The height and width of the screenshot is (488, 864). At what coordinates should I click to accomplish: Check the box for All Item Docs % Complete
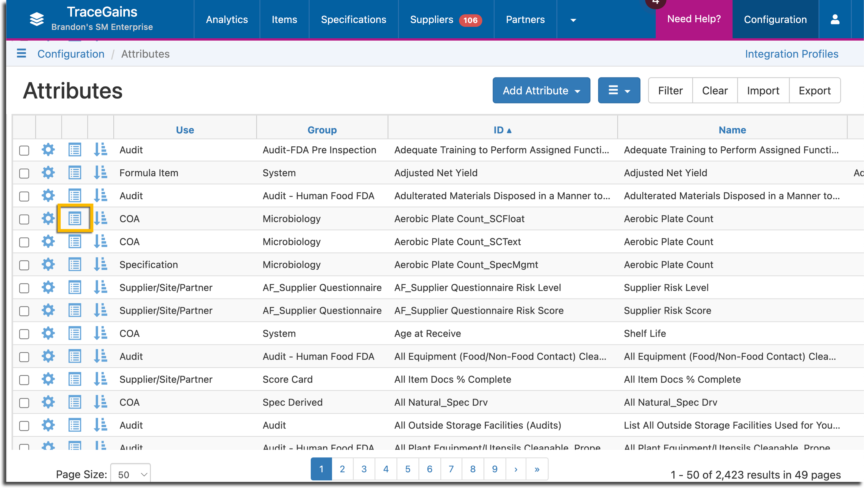coord(24,380)
